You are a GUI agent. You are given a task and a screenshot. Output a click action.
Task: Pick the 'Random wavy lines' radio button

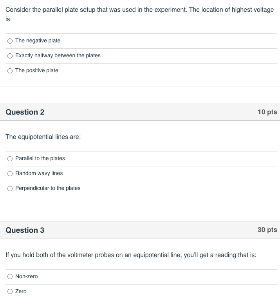(10, 173)
